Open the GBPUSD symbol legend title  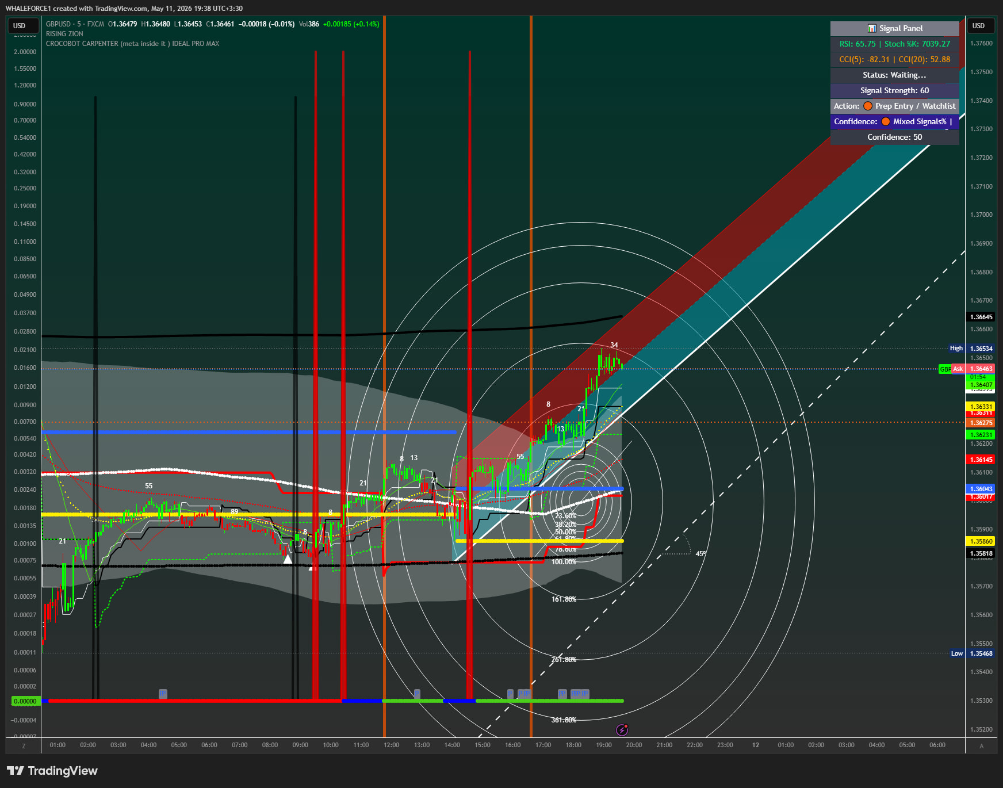(75, 24)
